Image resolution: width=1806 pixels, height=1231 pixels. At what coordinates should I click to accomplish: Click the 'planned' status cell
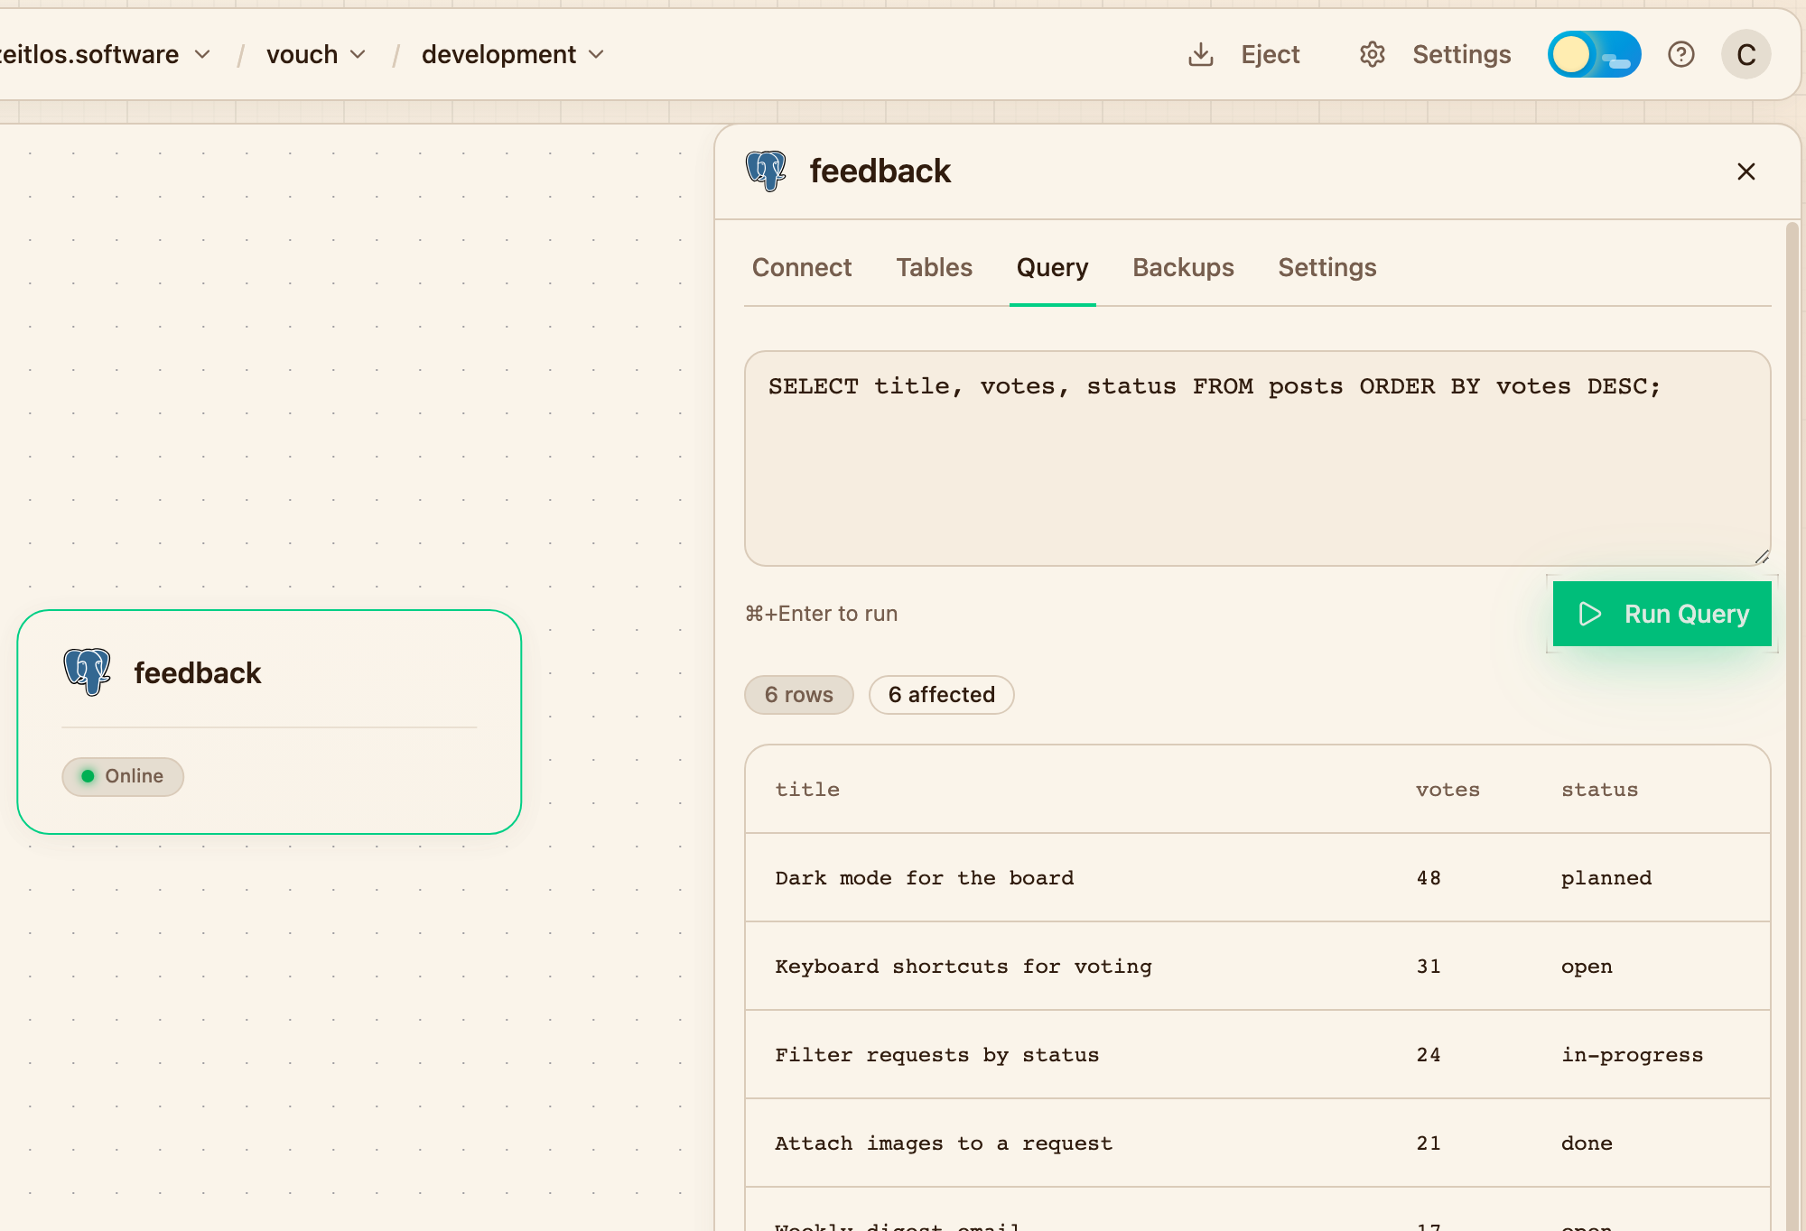pyautogui.click(x=1606, y=878)
